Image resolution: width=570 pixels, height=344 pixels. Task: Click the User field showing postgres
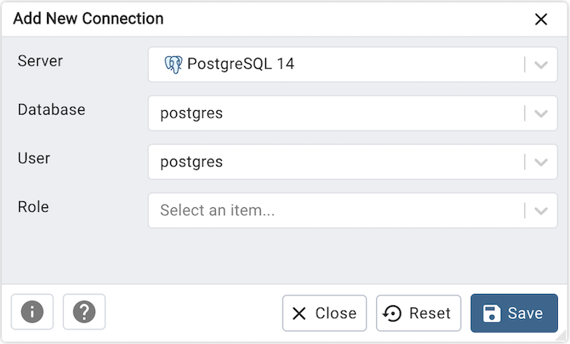[x=334, y=162]
